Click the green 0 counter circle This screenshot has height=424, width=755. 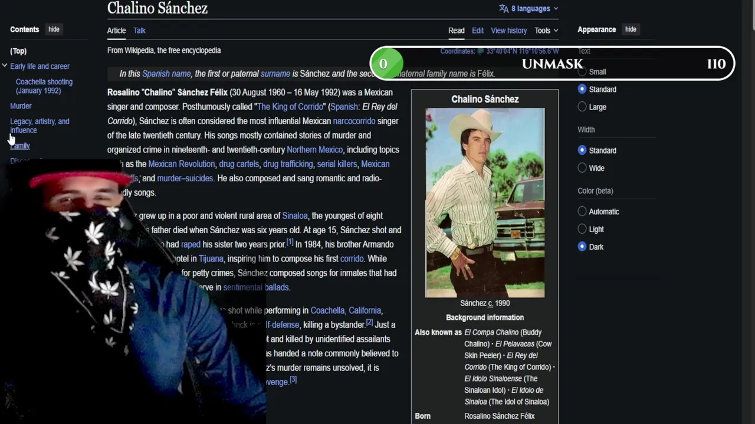point(387,63)
